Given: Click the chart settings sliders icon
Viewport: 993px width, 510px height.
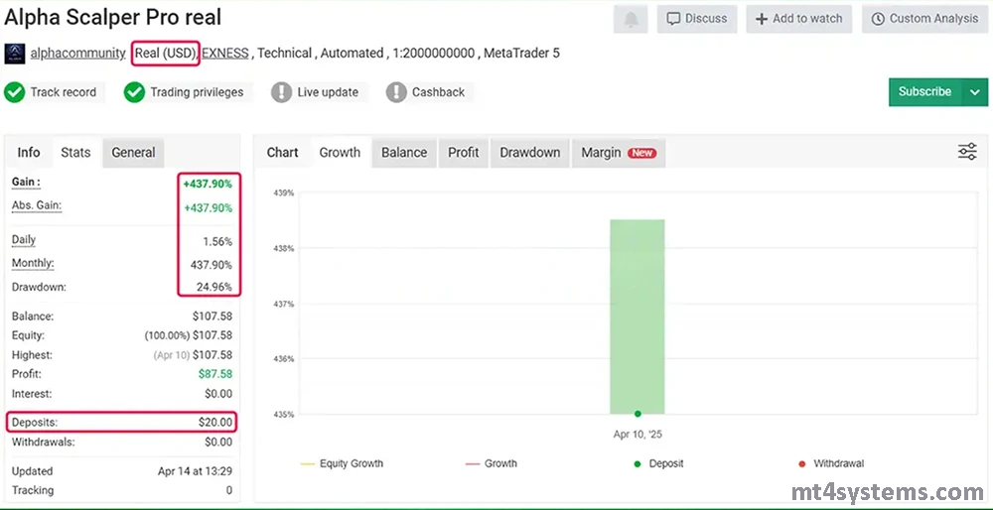Looking at the screenshot, I should (x=967, y=152).
